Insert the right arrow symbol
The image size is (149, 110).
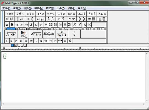pyautogui.click(x=26, y=25)
